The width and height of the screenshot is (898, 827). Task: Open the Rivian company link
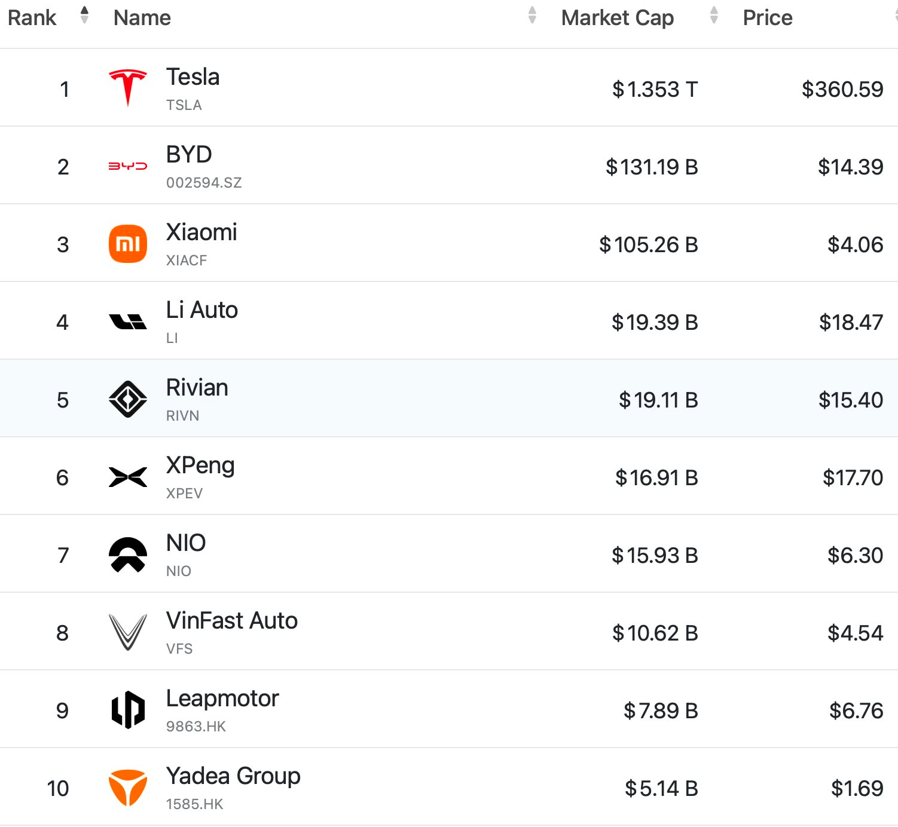coord(197,388)
